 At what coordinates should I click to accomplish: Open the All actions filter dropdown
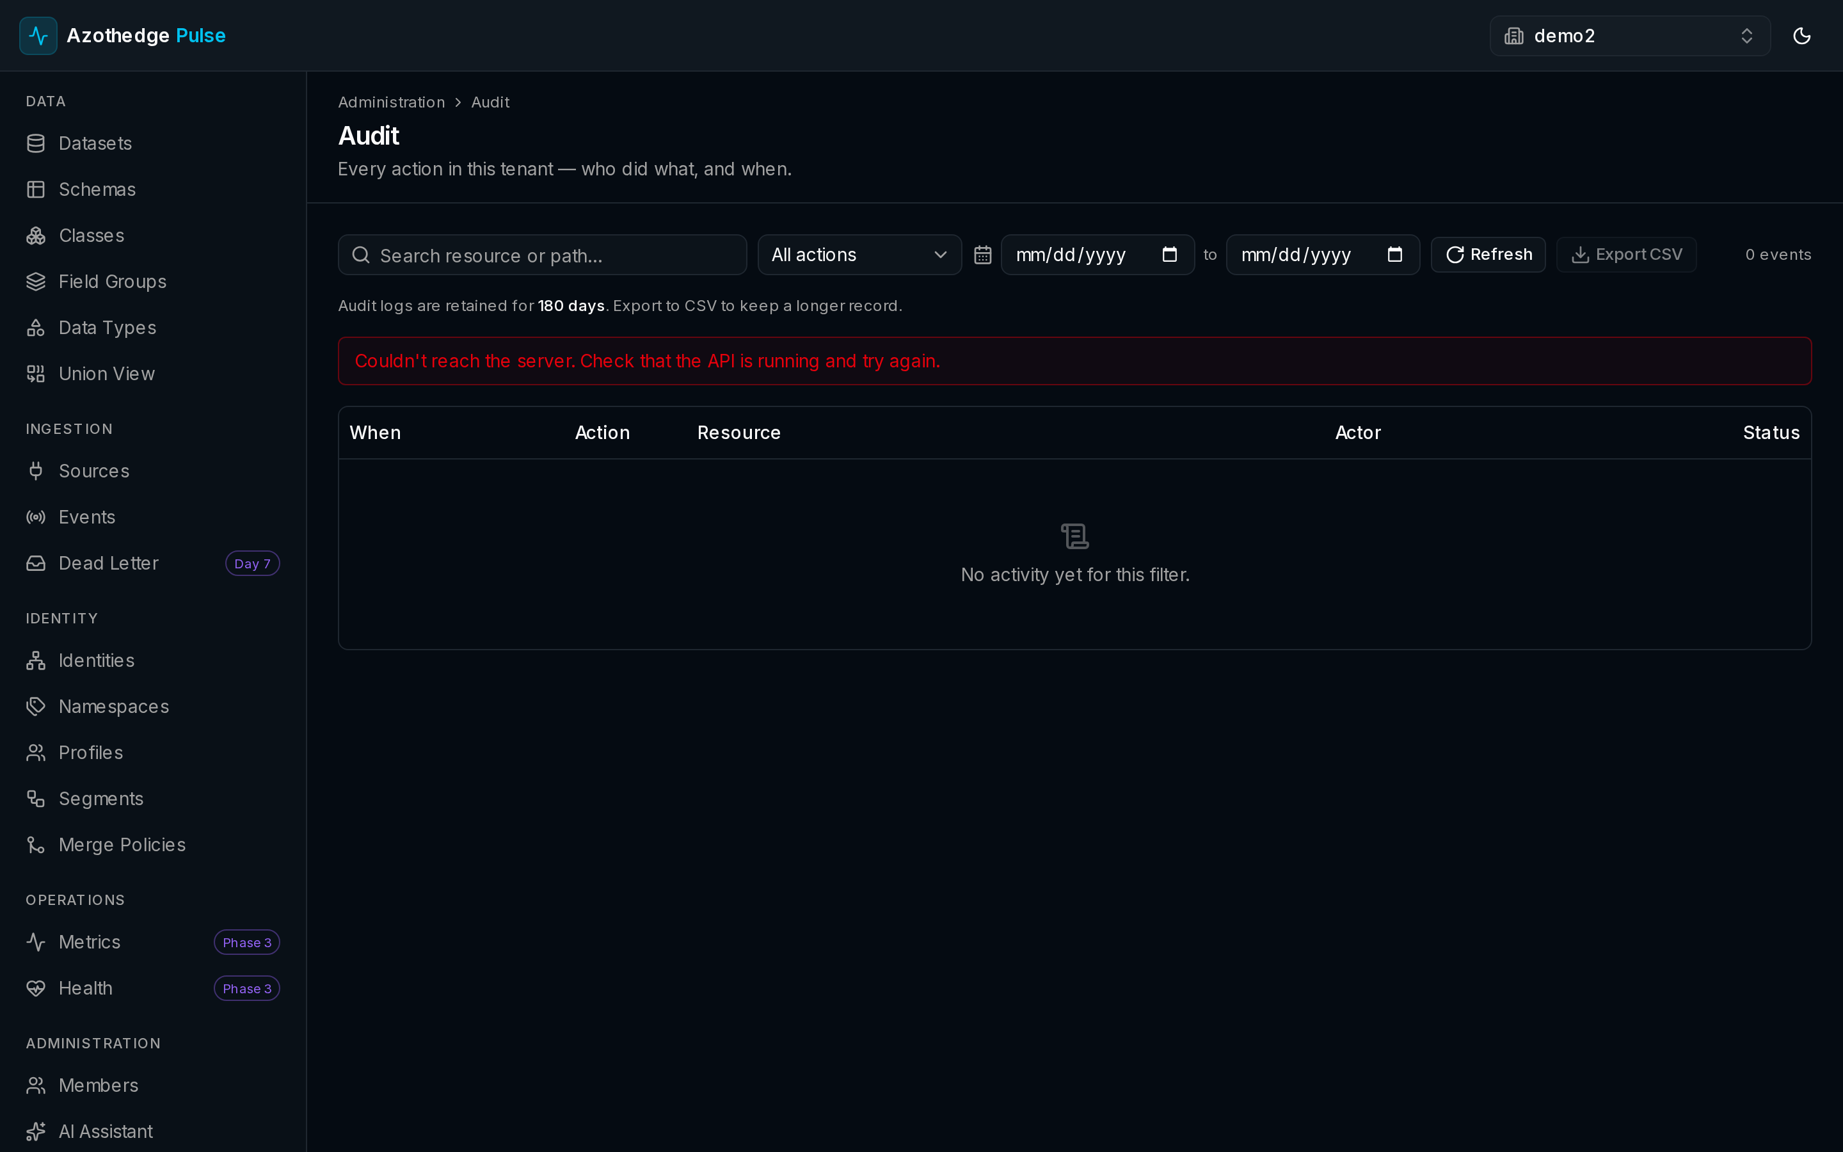click(x=859, y=255)
